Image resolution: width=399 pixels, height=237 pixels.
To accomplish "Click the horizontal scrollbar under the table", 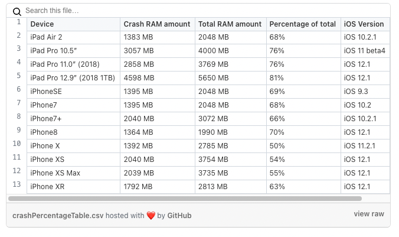I will click(185, 199).
